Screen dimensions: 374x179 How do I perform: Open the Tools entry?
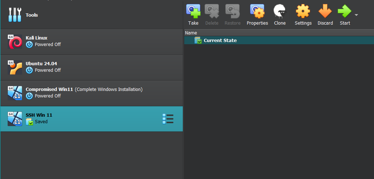[x=92, y=15]
